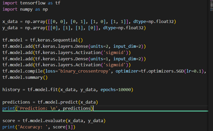Click dtype=np.float32 on the y_data line
Image resolution: width=213 pixels, height=131 pixels.
click(123, 28)
